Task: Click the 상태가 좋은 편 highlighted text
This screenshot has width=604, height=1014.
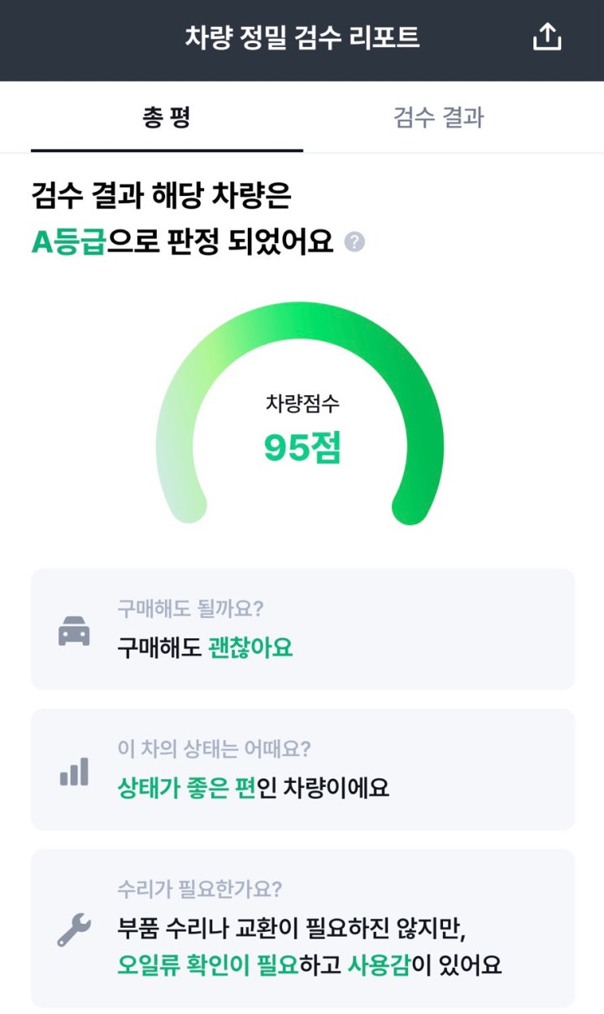Action: [x=186, y=788]
